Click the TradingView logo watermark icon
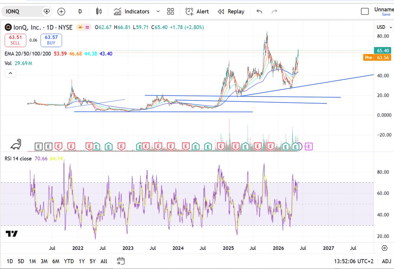Viewport: 394px width, 269px height. (x=12, y=234)
